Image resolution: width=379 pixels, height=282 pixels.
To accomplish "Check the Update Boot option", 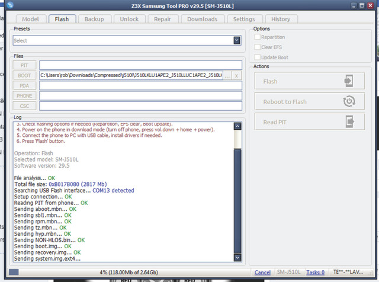I will (258, 57).
